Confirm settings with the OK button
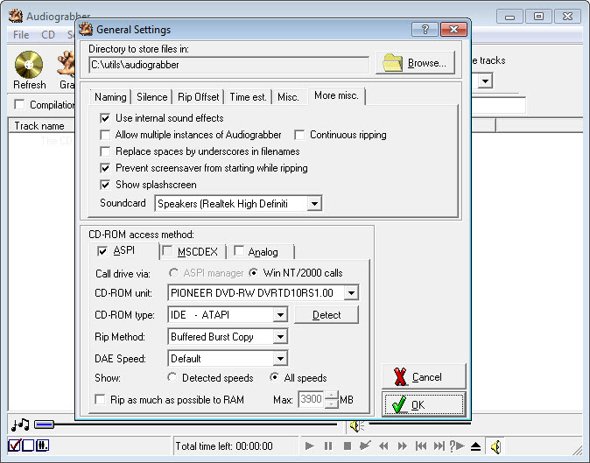 click(424, 404)
